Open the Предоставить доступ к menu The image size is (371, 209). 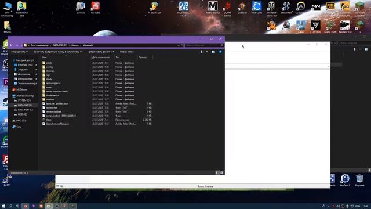[100, 52]
